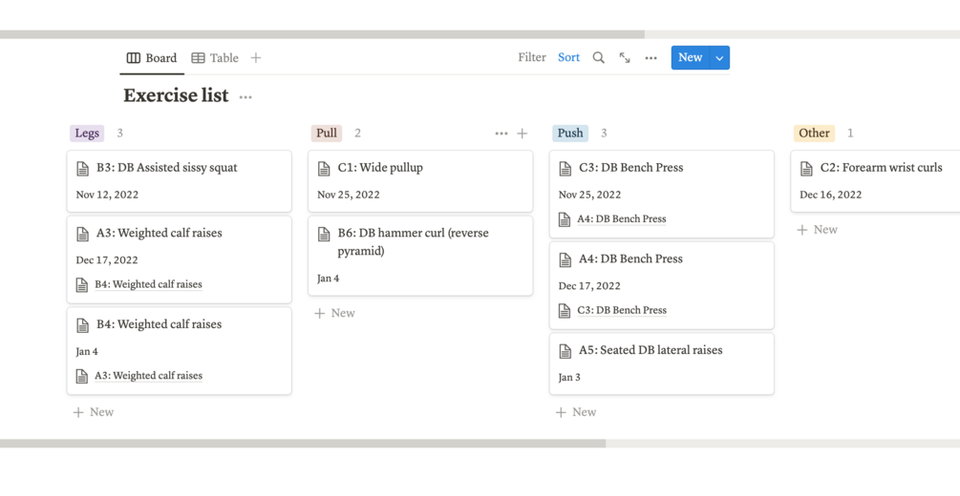Open the search icon in toolbar
This screenshot has width=960, height=496.
[x=598, y=58]
